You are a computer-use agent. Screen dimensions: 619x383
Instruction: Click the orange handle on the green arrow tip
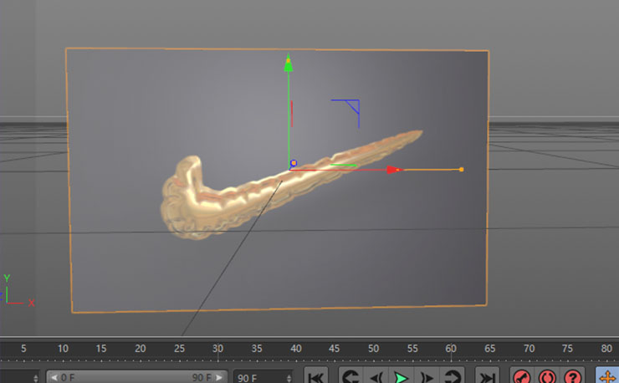coord(289,60)
